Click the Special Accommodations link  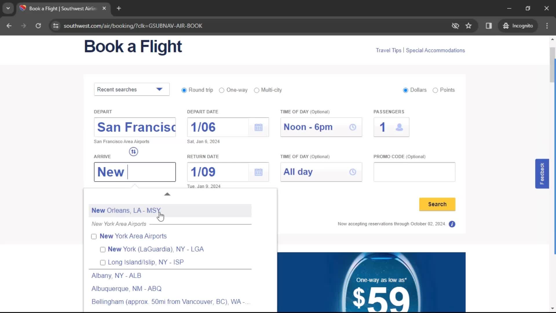click(435, 50)
